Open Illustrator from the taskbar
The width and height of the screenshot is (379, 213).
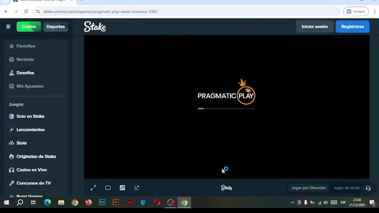(116, 203)
